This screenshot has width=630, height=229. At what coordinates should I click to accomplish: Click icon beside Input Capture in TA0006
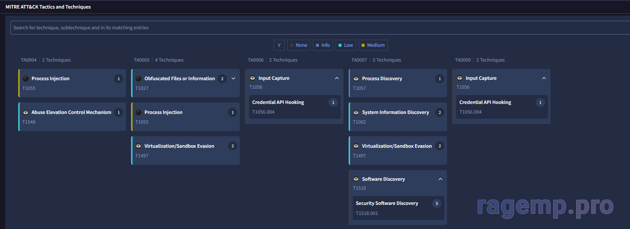click(x=252, y=78)
